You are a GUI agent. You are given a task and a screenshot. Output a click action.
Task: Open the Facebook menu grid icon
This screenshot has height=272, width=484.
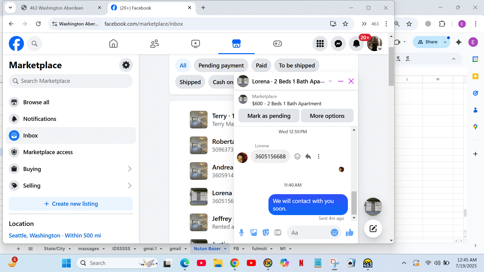[x=320, y=44]
